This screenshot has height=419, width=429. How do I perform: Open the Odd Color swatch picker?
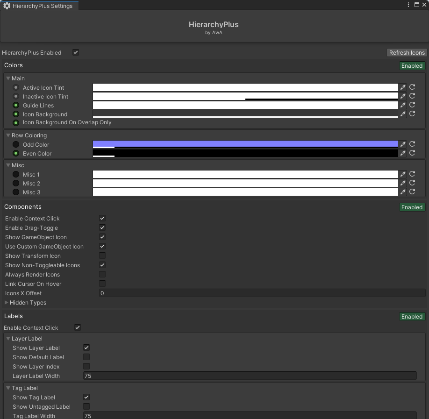[x=245, y=144]
